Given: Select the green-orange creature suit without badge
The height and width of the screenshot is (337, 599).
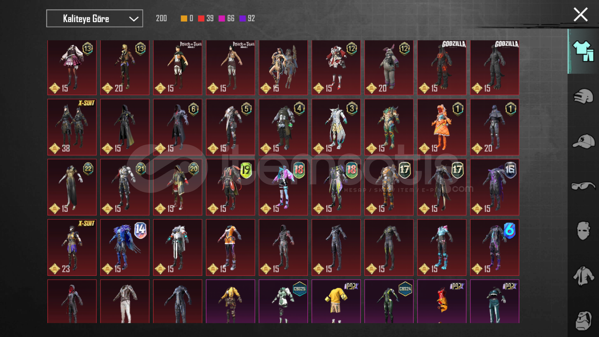Looking at the screenshot, I should pyautogui.click(x=389, y=127).
